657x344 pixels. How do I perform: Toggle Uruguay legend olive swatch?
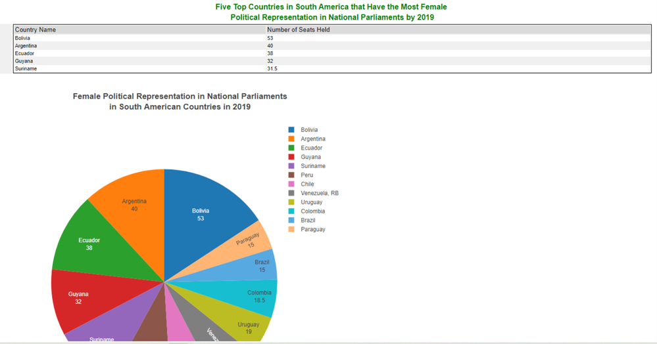coord(291,202)
